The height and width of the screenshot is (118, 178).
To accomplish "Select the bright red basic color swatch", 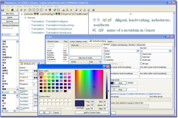I will coord(41,77).
